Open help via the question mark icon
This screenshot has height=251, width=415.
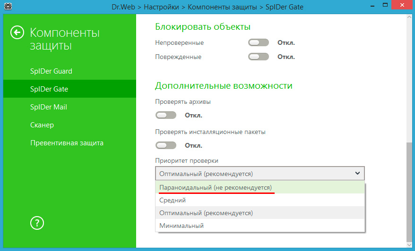37,223
